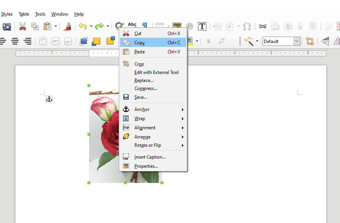Toggle center paragraph alignment
Screen dimensions: 340x223
(x=14, y=41)
